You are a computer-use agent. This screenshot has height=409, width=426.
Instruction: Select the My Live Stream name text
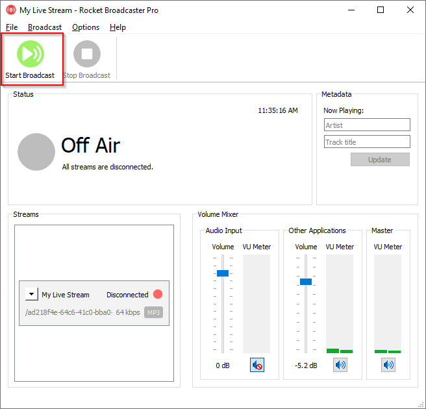(65, 295)
